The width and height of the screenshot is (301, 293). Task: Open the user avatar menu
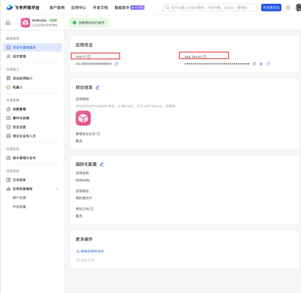tap(298, 8)
